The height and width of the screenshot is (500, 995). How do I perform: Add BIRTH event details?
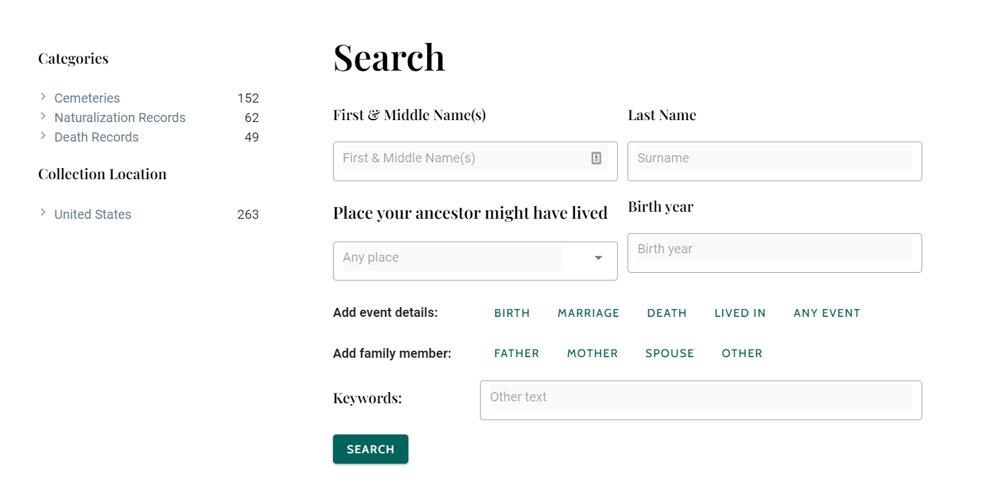coord(512,313)
